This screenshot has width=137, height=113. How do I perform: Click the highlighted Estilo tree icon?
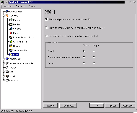(x=11, y=55)
